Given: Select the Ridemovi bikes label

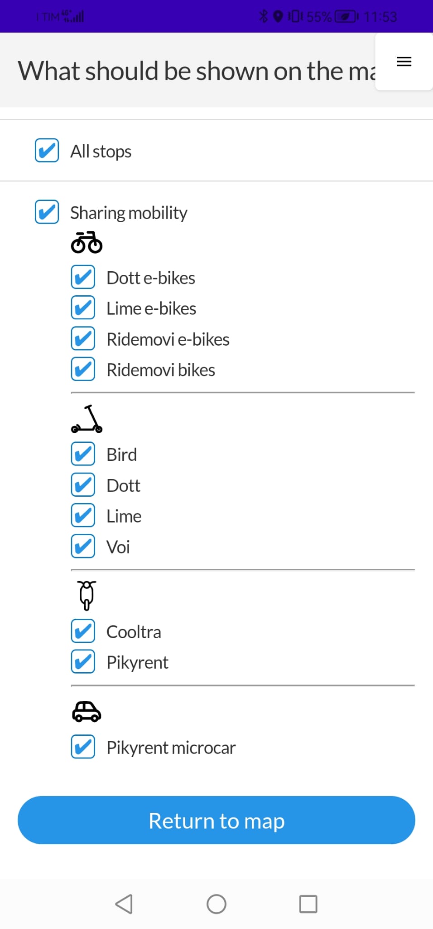Looking at the screenshot, I should pos(161,370).
